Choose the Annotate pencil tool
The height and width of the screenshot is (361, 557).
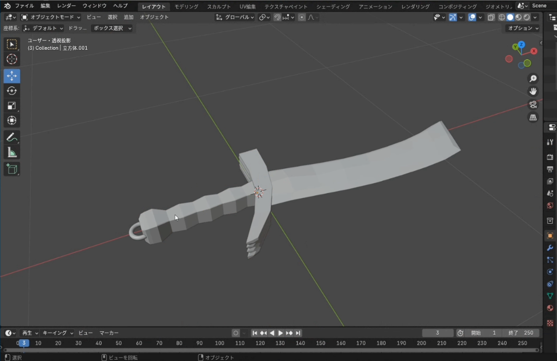pyautogui.click(x=12, y=137)
